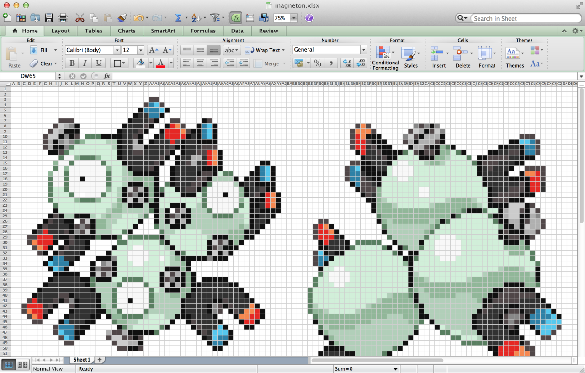Center text horizontally
This screenshot has width=585, height=373.
tap(200, 63)
